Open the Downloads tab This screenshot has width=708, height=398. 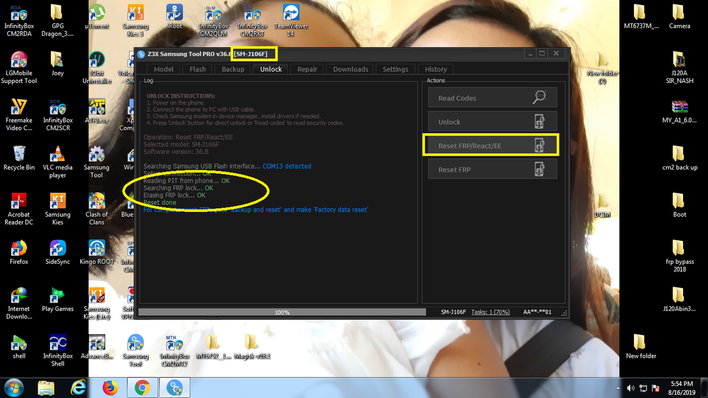[351, 69]
